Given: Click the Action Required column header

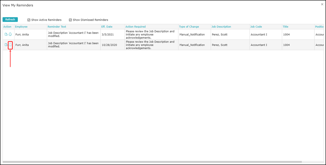Looking at the screenshot, I should coord(135,27).
